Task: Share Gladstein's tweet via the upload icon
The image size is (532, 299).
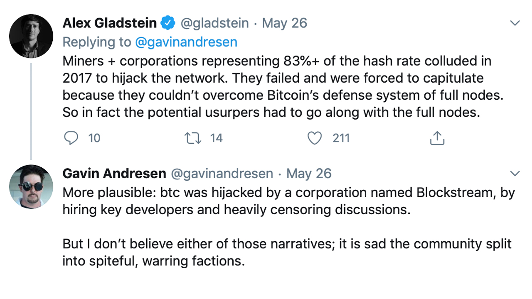Action: (437, 138)
